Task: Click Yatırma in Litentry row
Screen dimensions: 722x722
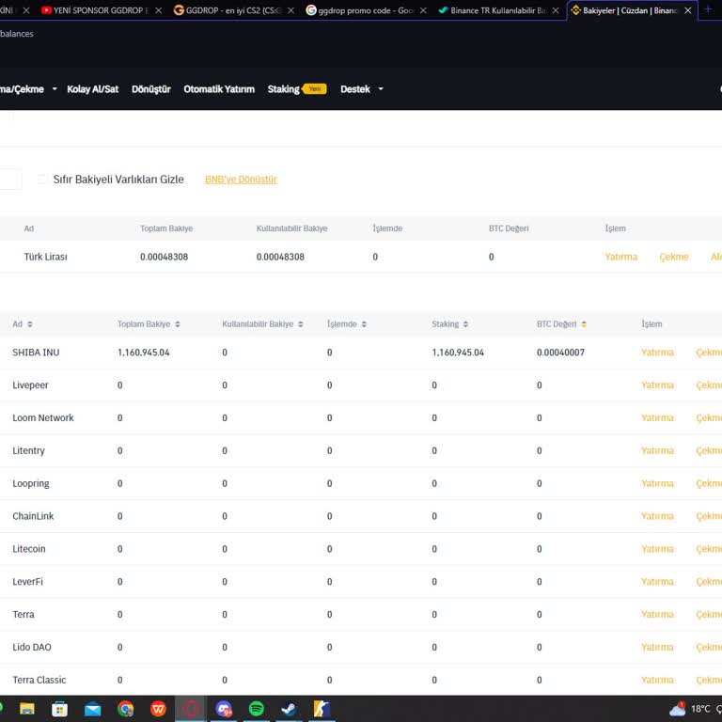Action: click(657, 451)
